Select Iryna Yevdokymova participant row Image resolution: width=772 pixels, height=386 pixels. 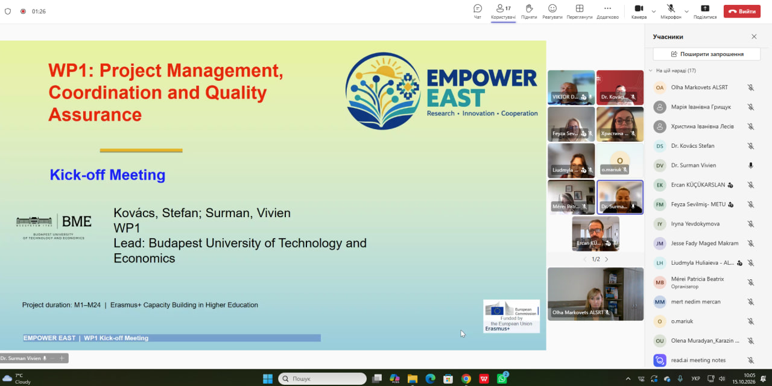click(704, 224)
